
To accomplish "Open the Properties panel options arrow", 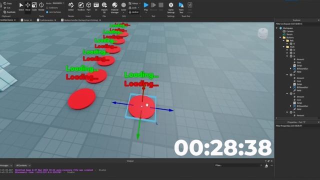I will pos(318,122).
